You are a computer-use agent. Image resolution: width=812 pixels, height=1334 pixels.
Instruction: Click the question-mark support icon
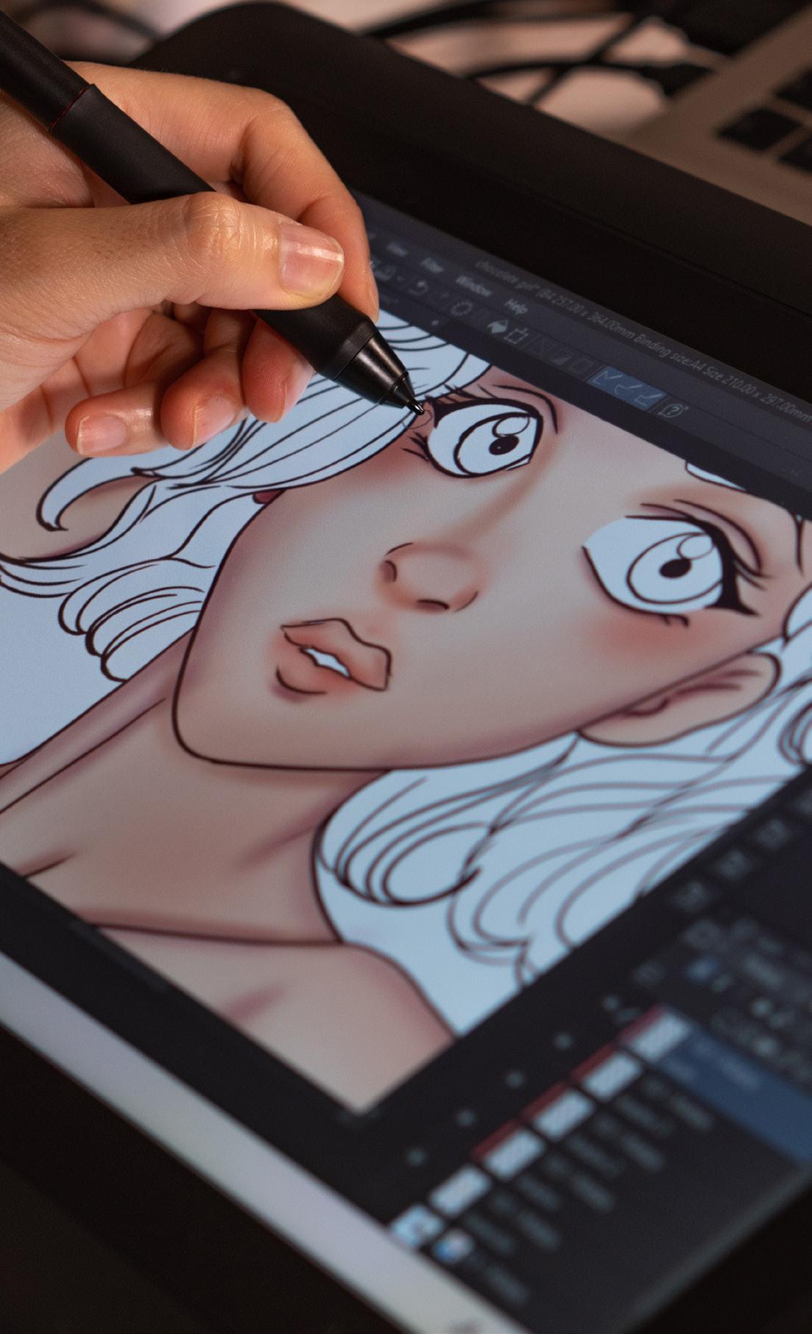tap(671, 410)
